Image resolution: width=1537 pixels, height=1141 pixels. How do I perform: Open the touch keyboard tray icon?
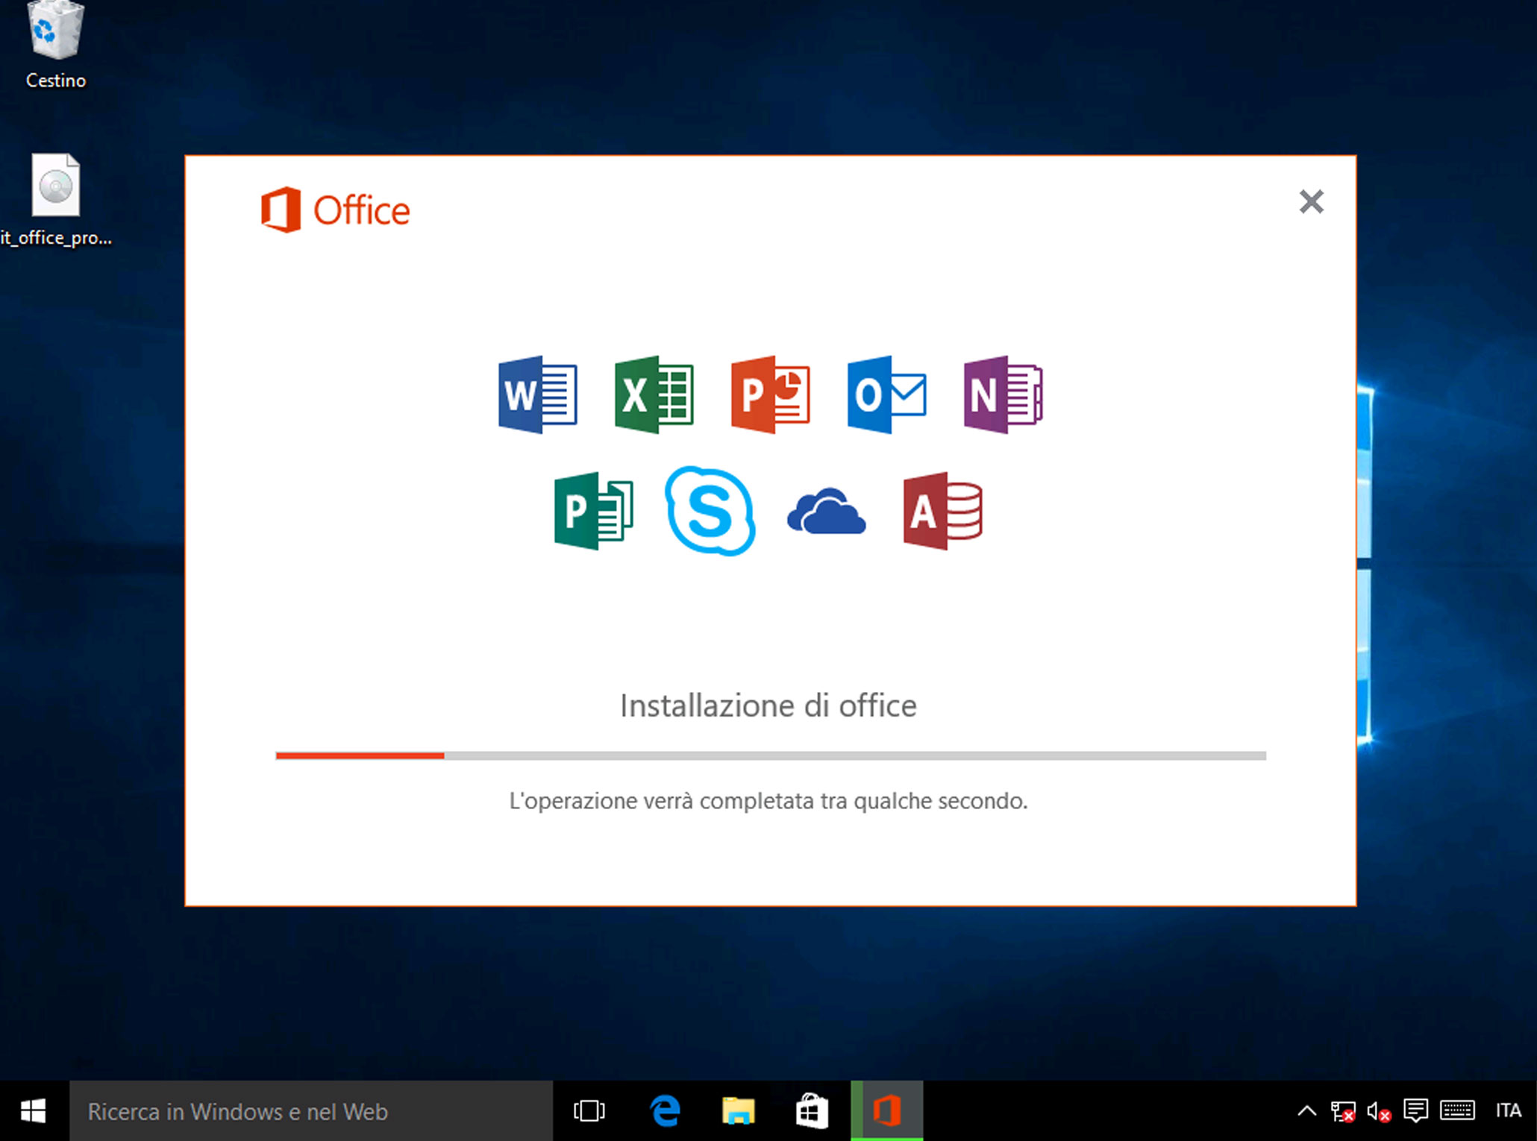point(1457,1111)
